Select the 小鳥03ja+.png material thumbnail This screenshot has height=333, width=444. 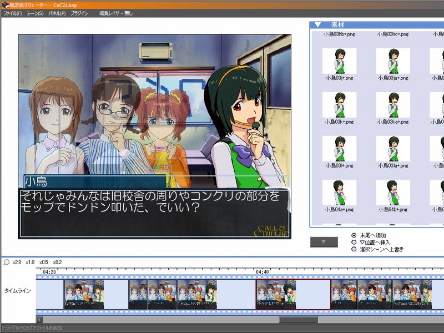pyautogui.click(x=393, y=61)
